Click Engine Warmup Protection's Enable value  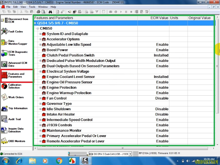coord(162,93)
